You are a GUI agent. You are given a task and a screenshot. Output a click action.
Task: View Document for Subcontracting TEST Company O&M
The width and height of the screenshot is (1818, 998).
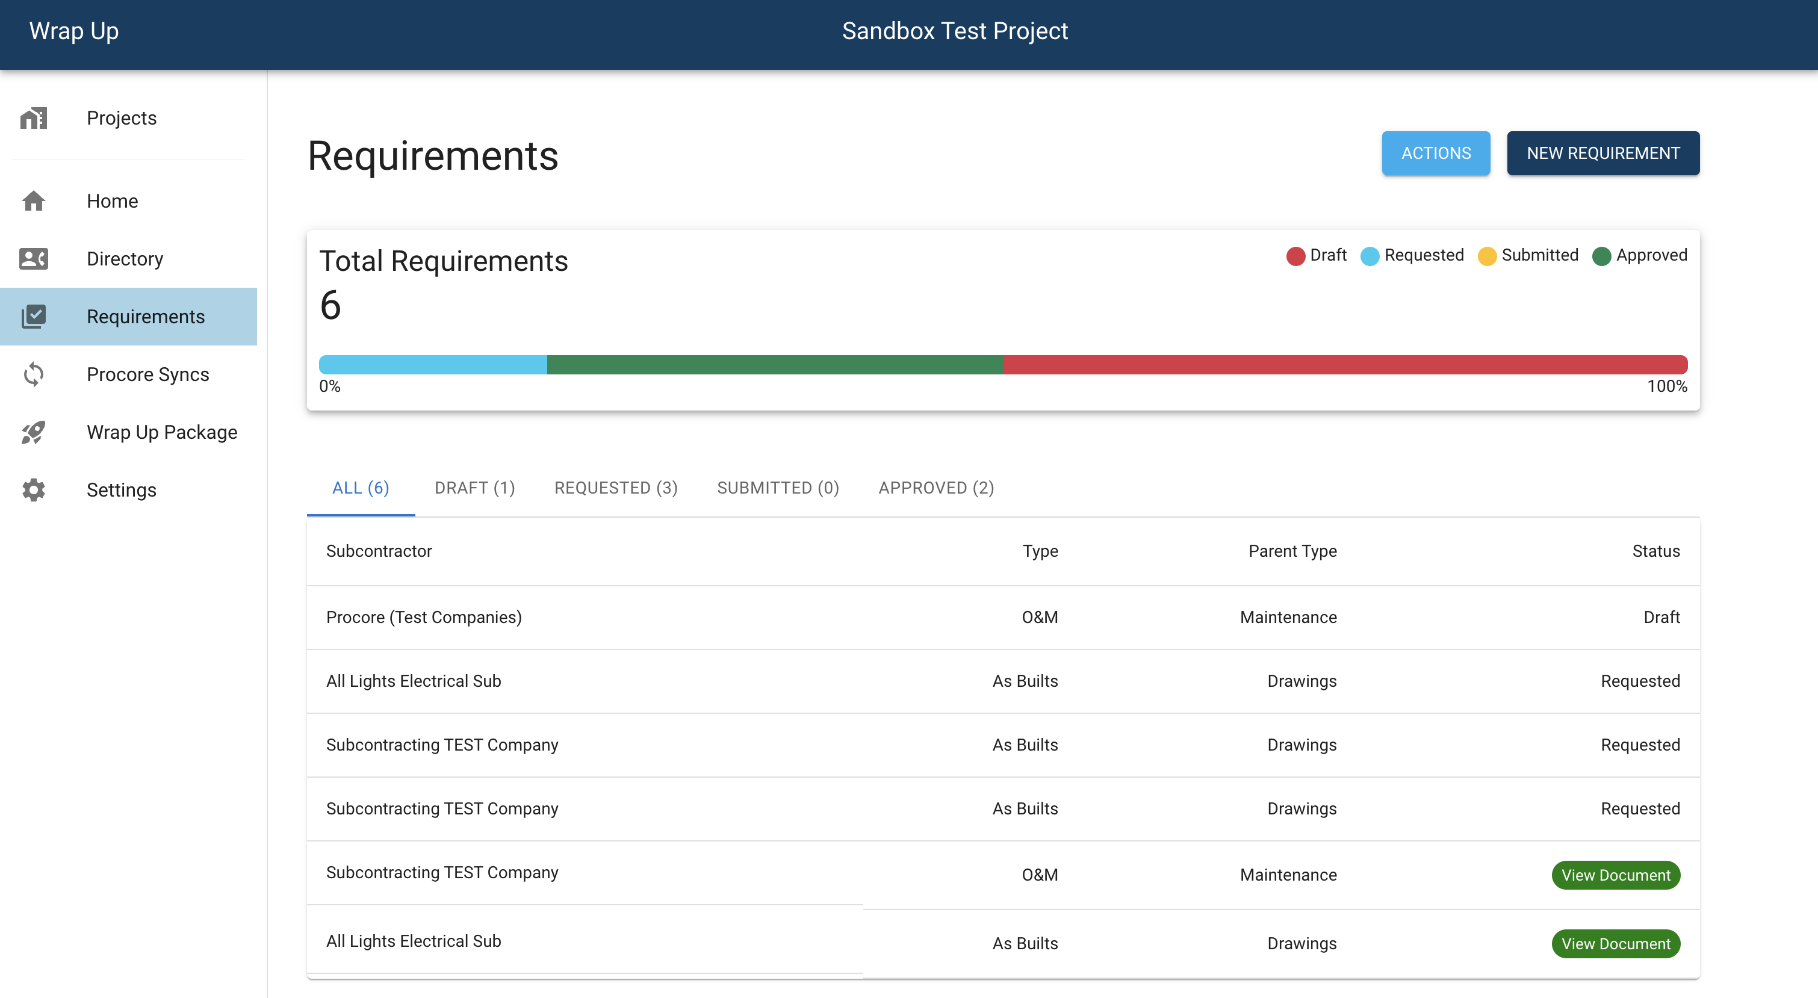1616,875
